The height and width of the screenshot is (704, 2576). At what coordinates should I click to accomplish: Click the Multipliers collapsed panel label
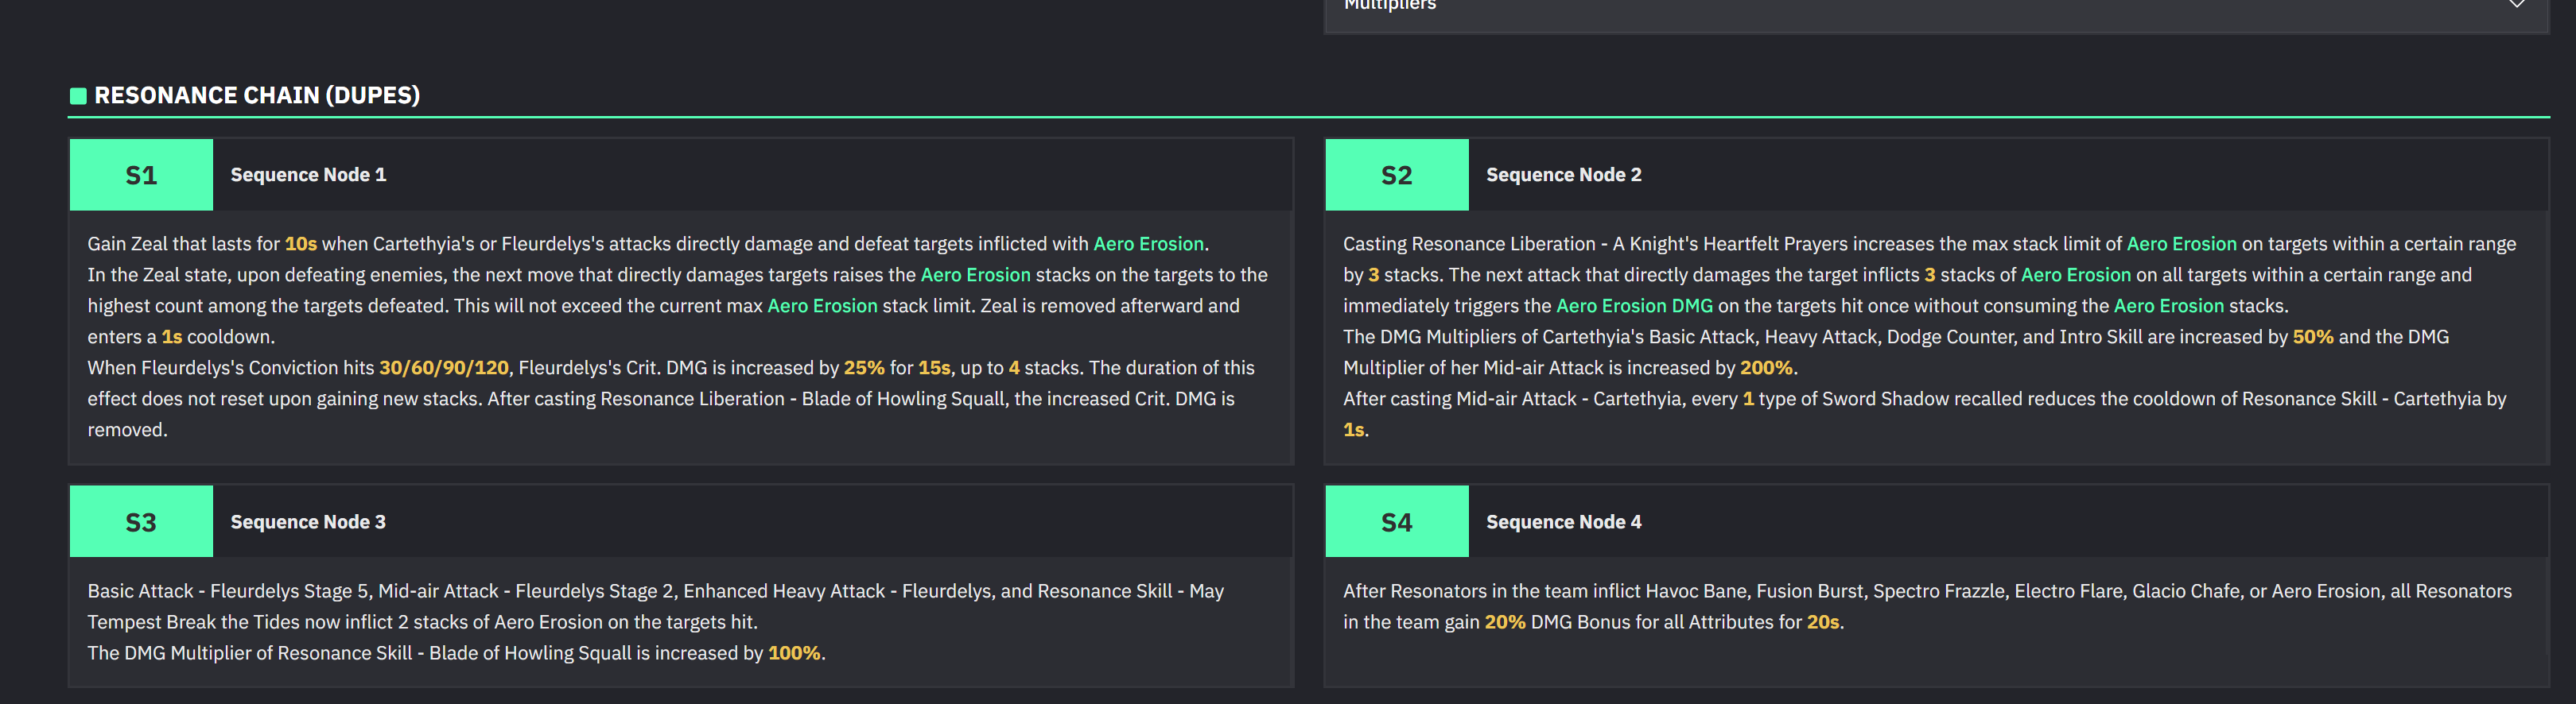click(x=1389, y=5)
